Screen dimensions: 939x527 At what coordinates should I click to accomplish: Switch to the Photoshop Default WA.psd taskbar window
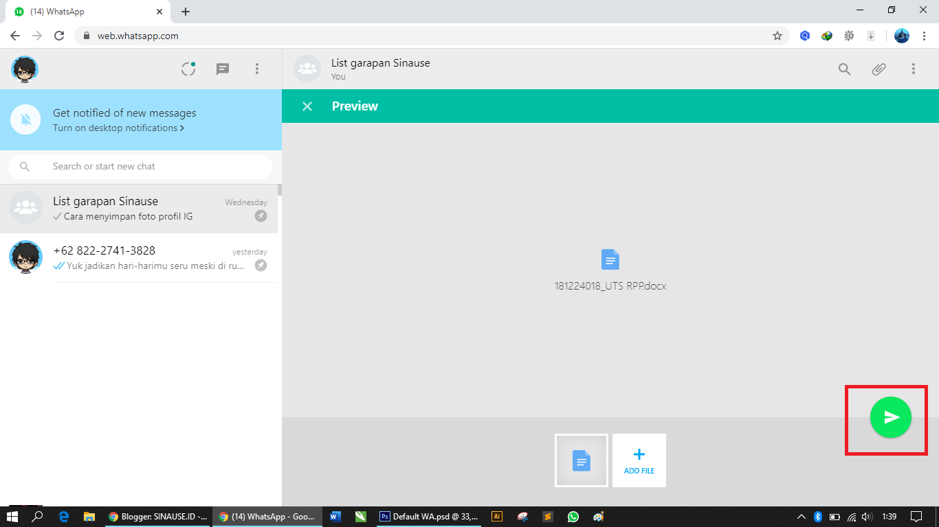coord(429,517)
